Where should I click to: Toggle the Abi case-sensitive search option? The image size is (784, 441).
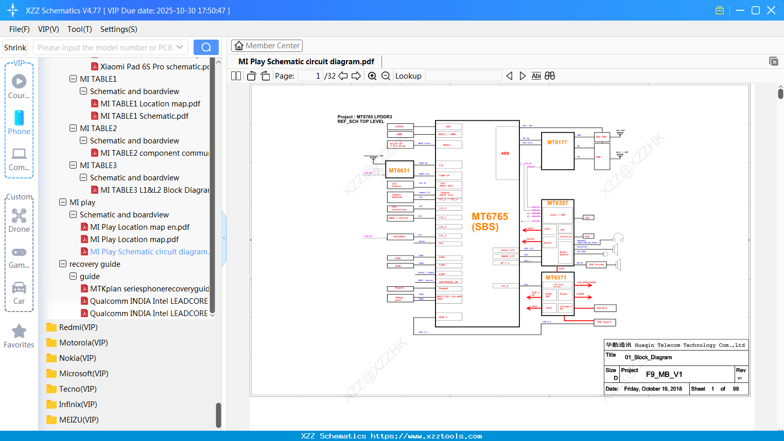536,76
